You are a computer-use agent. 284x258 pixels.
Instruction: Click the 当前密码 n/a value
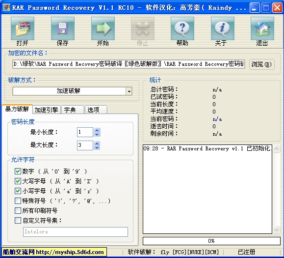(217, 119)
